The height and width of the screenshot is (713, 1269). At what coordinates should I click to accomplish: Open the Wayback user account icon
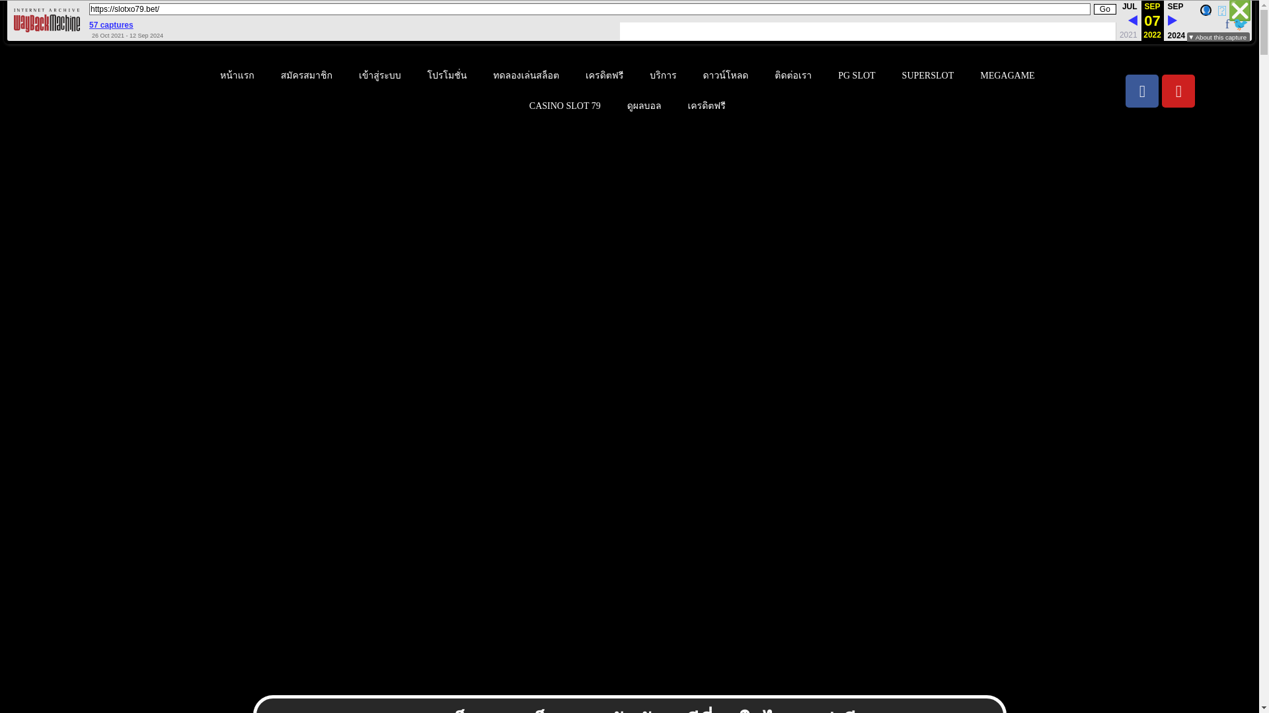(1206, 10)
